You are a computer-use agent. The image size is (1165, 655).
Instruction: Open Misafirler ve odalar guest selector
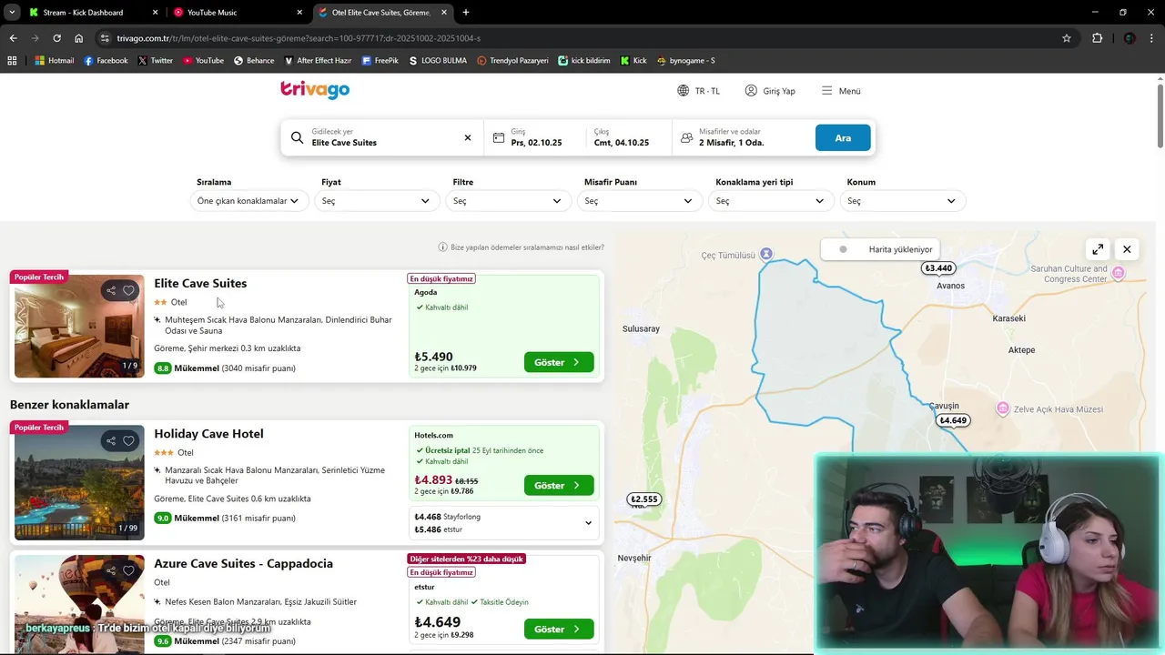click(742, 137)
